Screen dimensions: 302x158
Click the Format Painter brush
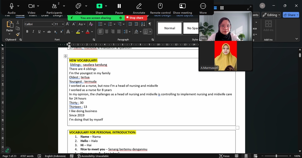[x=18, y=34]
